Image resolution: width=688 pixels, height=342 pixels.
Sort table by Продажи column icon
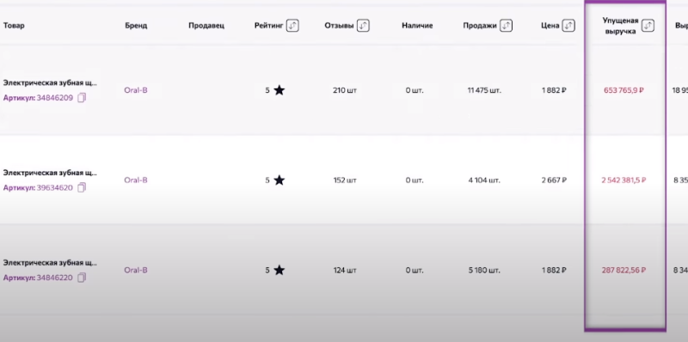tap(506, 26)
